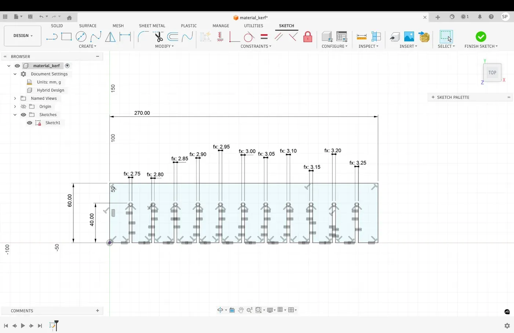This screenshot has height=333, width=514.
Task: Expand the Origin node
Action: click(x=15, y=106)
